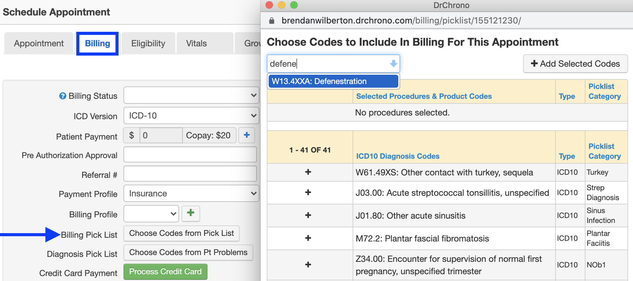Sort by Selected Procedures & Product Codes
The image size is (633, 281).
click(x=424, y=96)
